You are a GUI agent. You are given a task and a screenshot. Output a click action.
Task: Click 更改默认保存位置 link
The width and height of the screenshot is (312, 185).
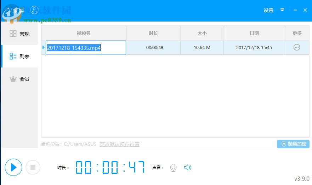[x=120, y=144]
